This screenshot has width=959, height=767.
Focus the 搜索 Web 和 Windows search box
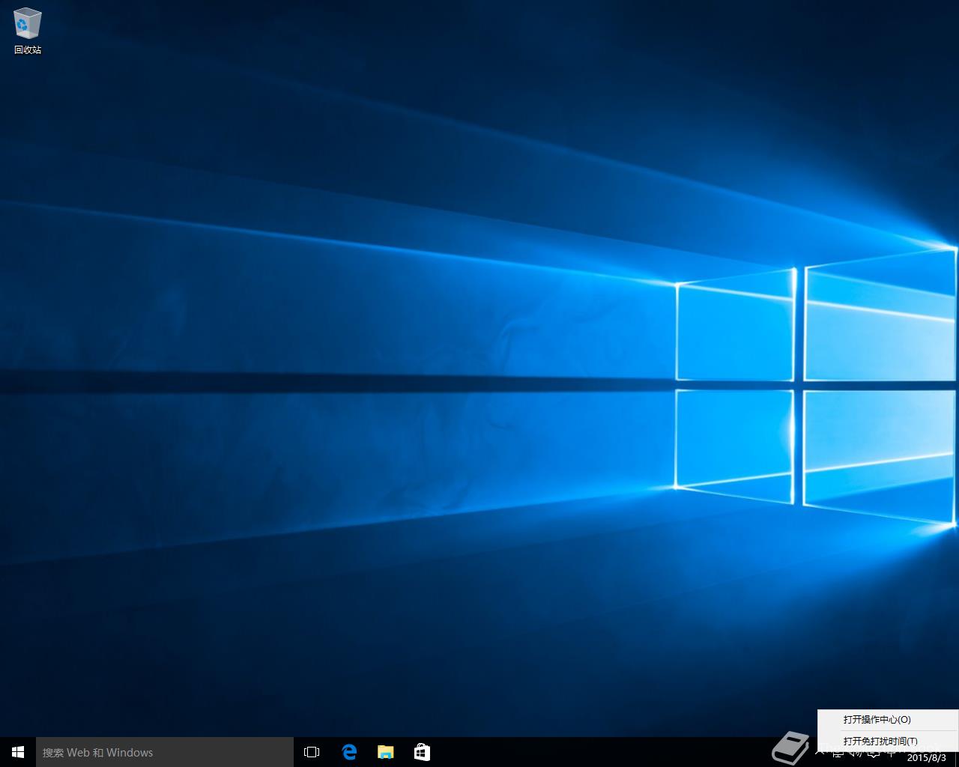[x=165, y=752]
